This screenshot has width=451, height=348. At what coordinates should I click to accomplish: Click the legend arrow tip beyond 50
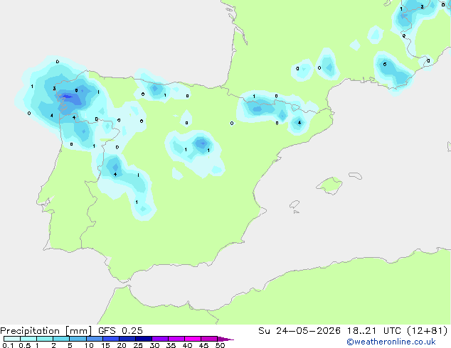point(225,339)
